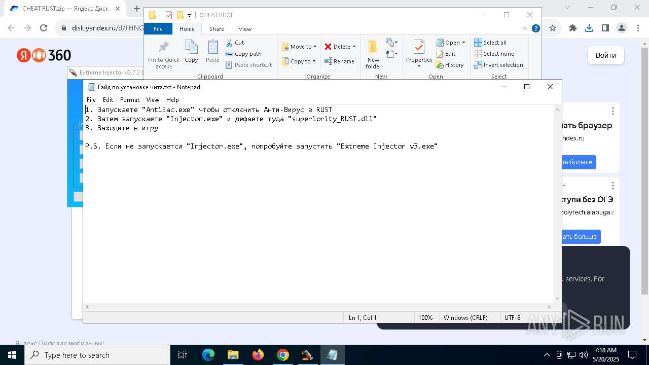
Task: Open the Move to dropdown
Action: coord(299,47)
